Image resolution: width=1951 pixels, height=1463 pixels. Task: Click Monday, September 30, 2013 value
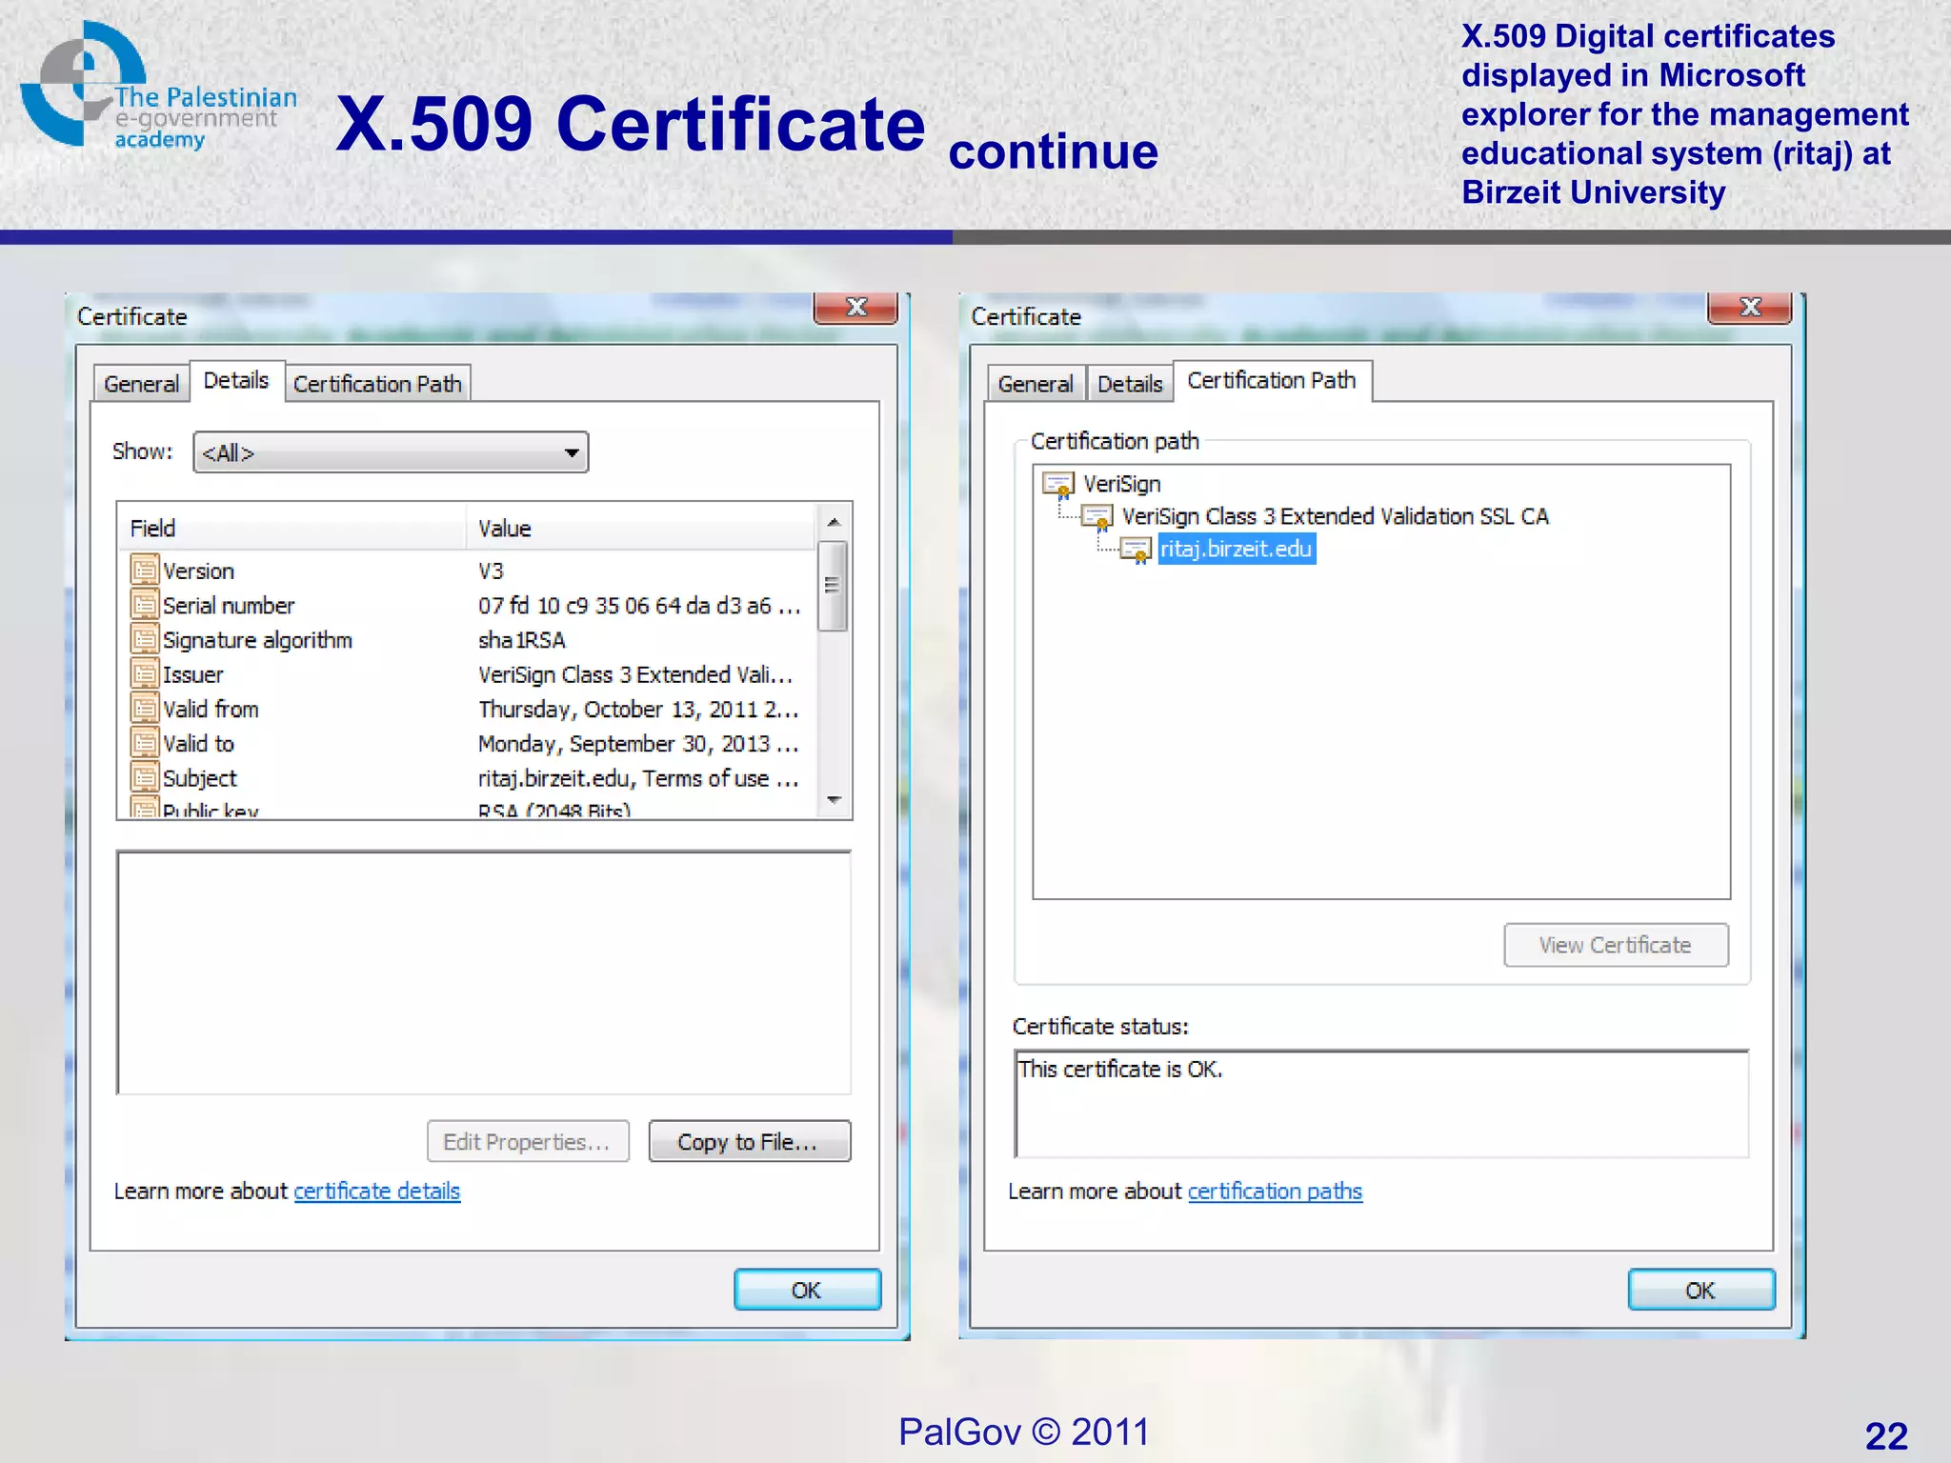[638, 743]
